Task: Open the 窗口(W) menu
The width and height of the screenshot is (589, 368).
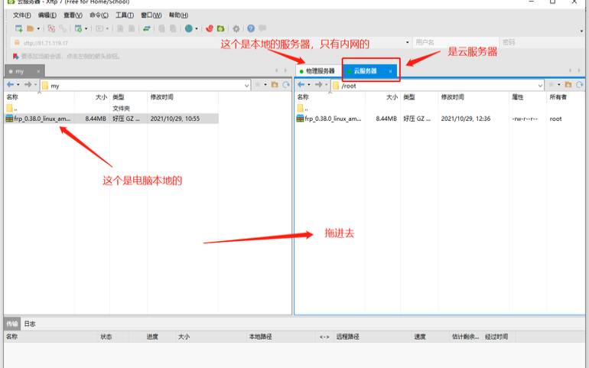Action: pos(151,15)
